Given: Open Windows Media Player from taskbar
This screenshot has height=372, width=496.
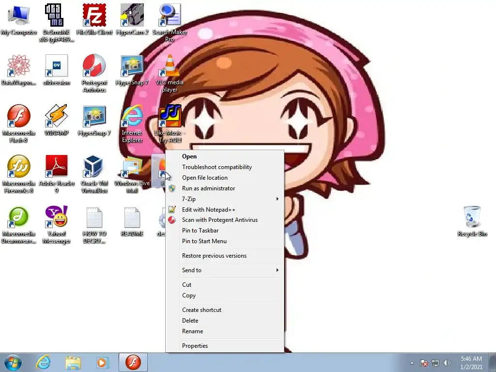Looking at the screenshot, I should point(102,362).
